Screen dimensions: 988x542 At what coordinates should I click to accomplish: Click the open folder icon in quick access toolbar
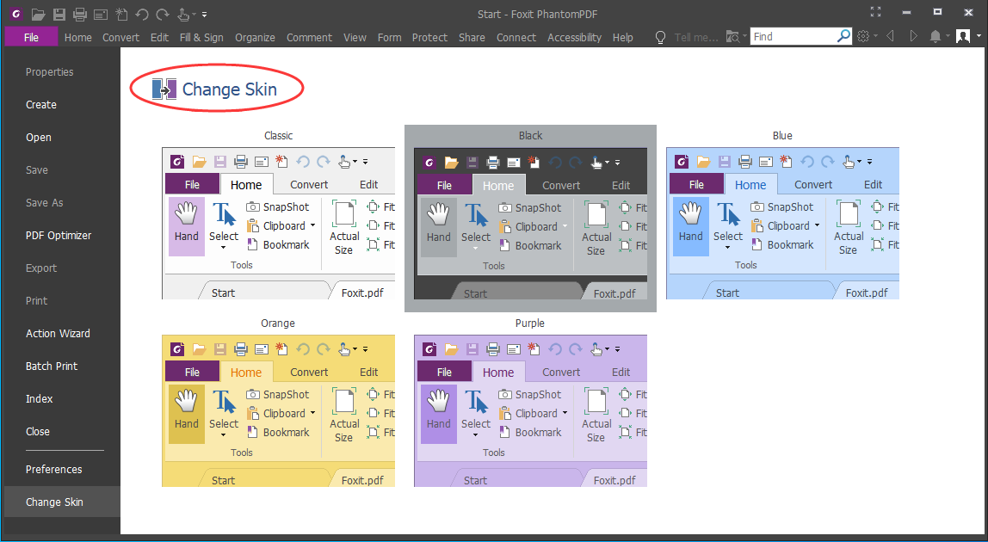[38, 14]
